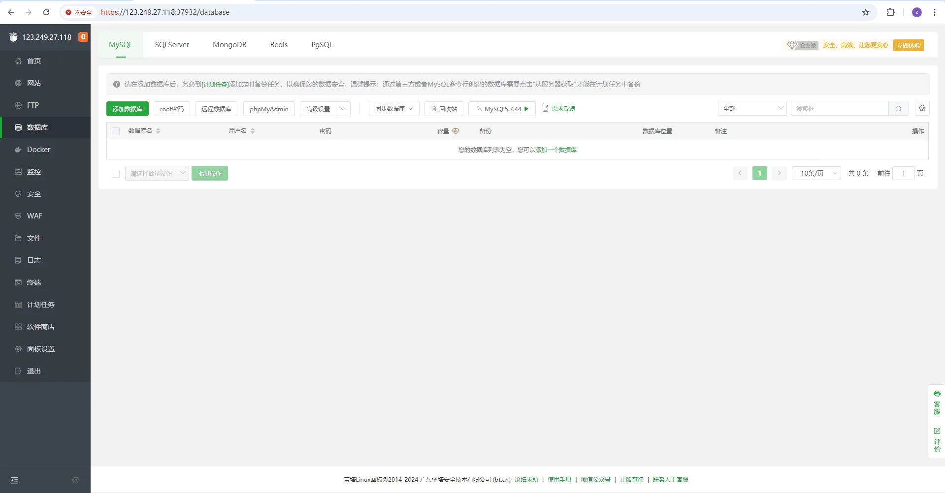945x493 pixels.
Task: Click the 立即体验 upgrade button
Action: (x=909, y=45)
